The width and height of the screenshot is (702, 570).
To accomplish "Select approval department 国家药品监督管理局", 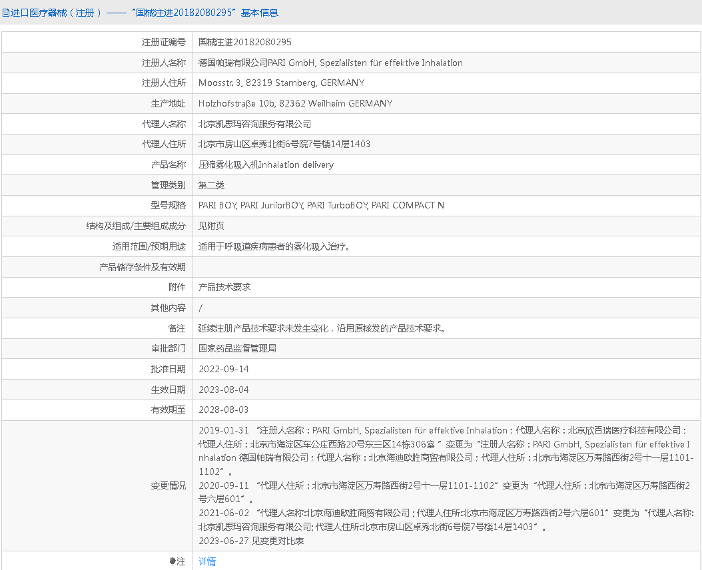I will [237, 348].
